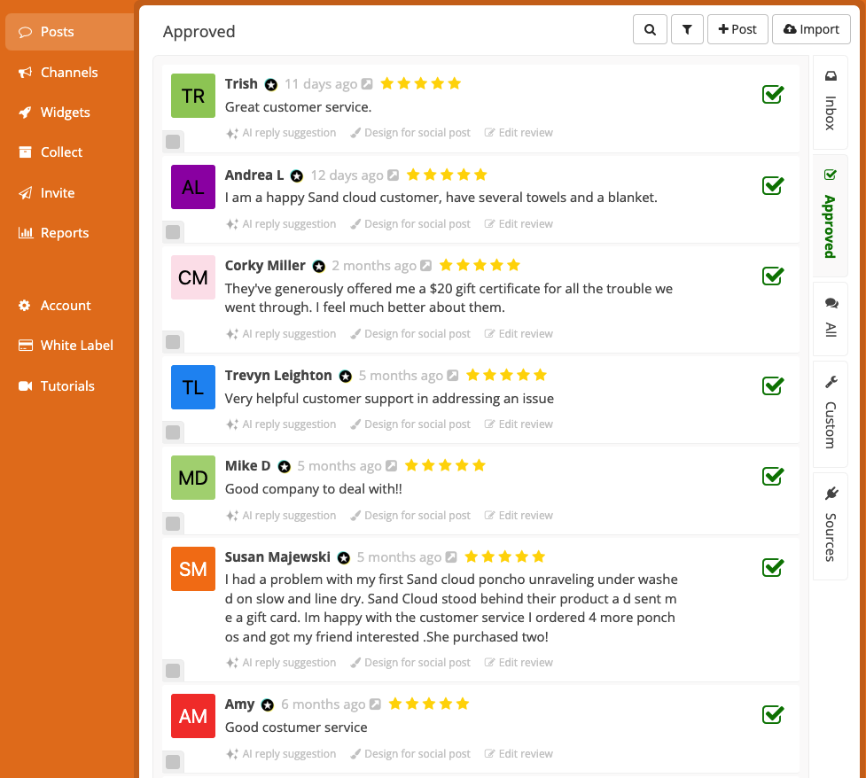
Task: Toggle approved checkmark on Trevyn Leighton's review
Action: [773, 386]
